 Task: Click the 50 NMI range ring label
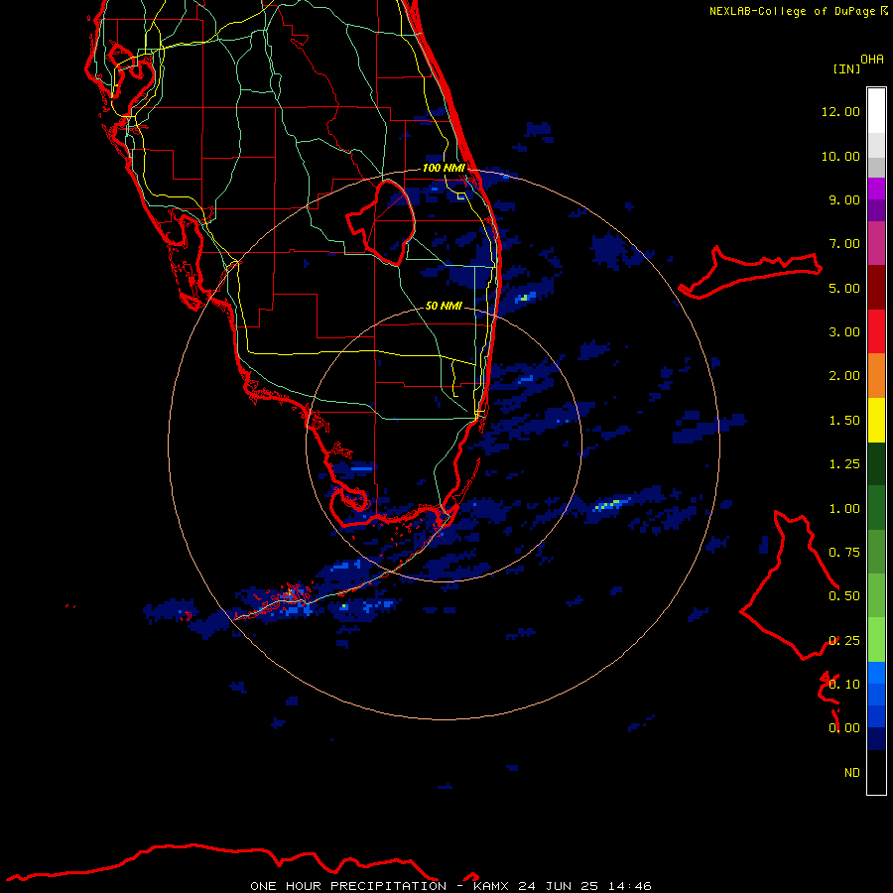pyautogui.click(x=444, y=306)
